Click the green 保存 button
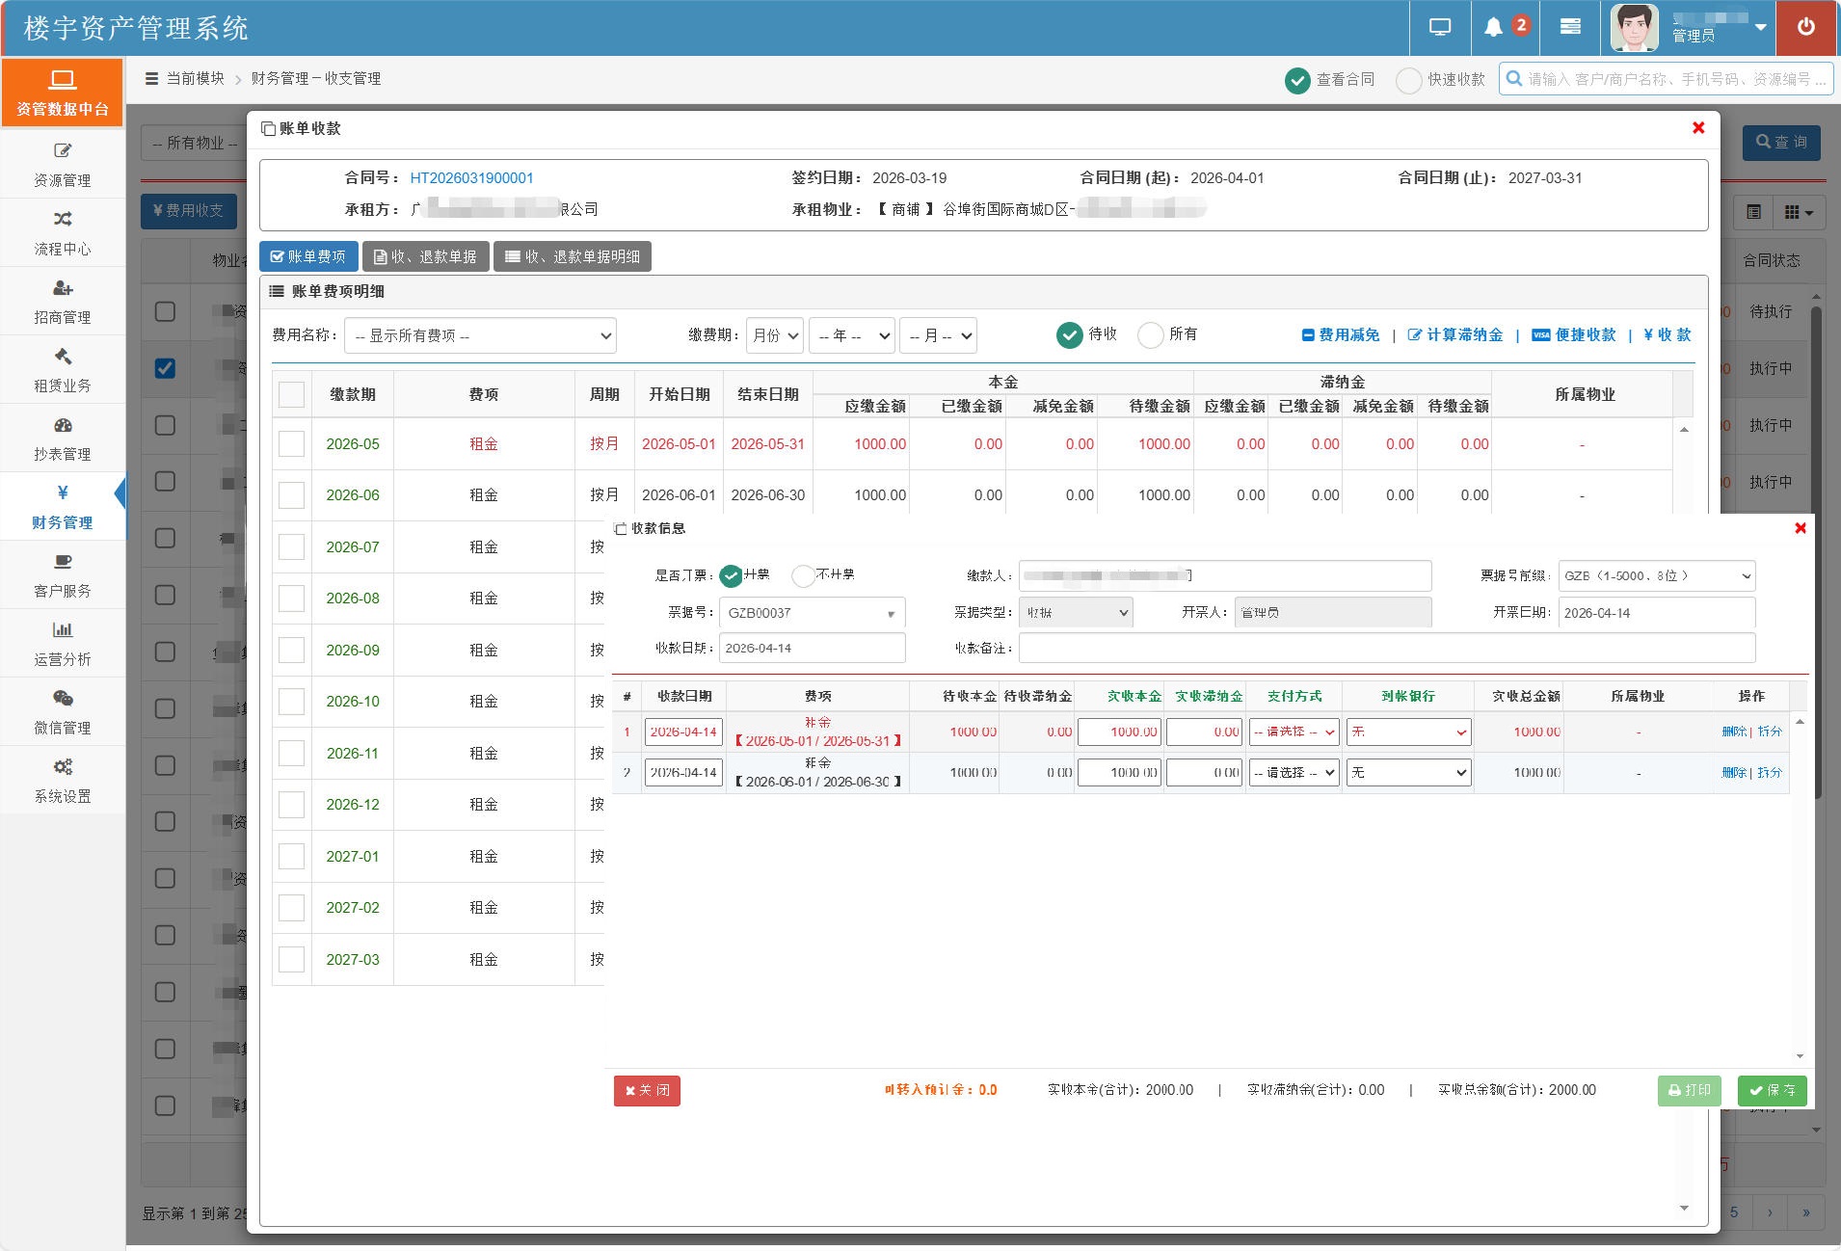 (x=1772, y=1090)
